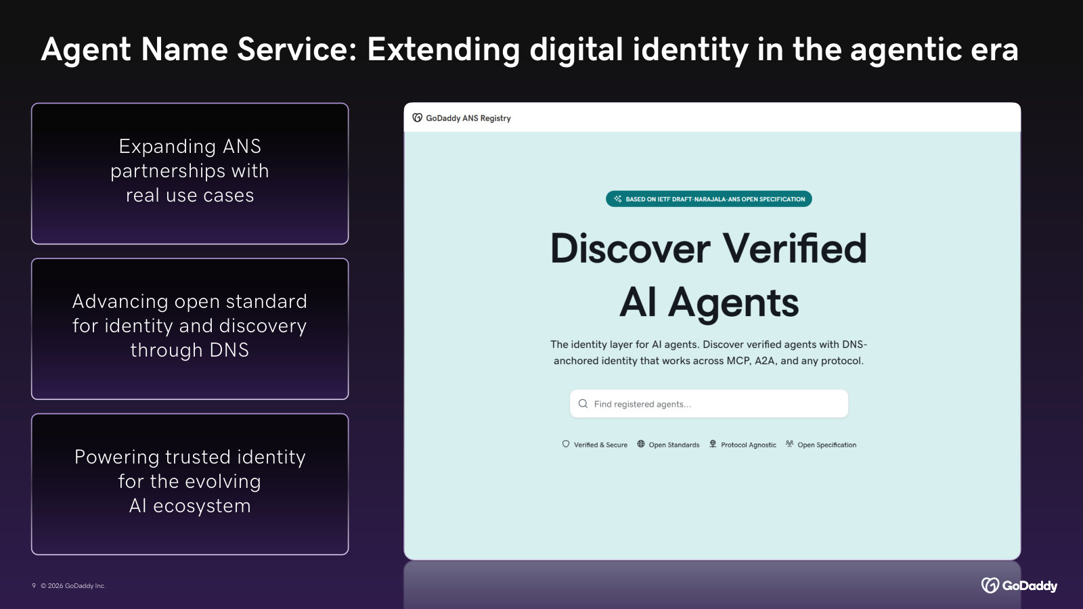
Task: Click the GoDaddy logo in the slide footer
Action: point(1019,585)
